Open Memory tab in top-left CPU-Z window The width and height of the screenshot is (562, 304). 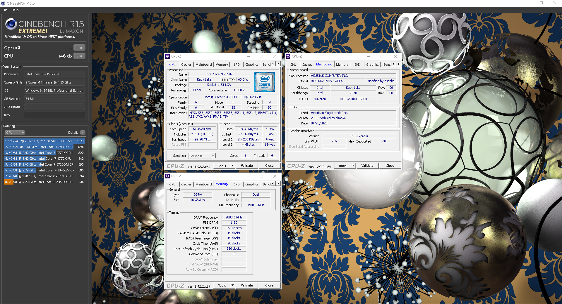click(x=222, y=65)
